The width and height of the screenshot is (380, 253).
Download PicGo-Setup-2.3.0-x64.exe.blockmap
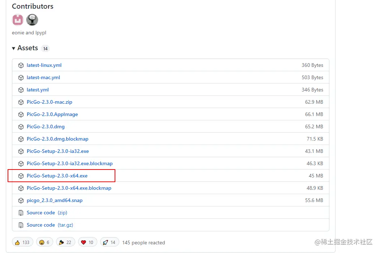click(x=69, y=188)
